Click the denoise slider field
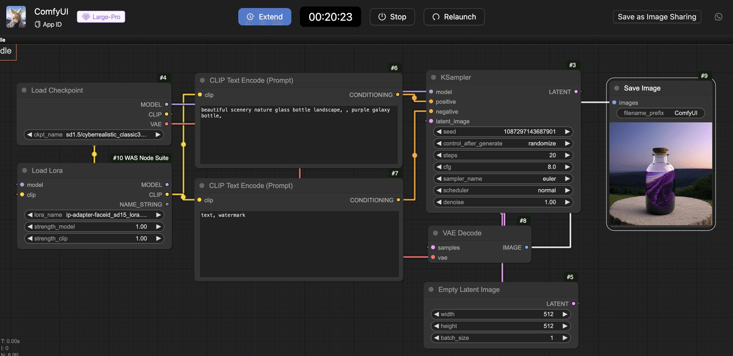Screen dimensions: 733x356 click(503, 202)
